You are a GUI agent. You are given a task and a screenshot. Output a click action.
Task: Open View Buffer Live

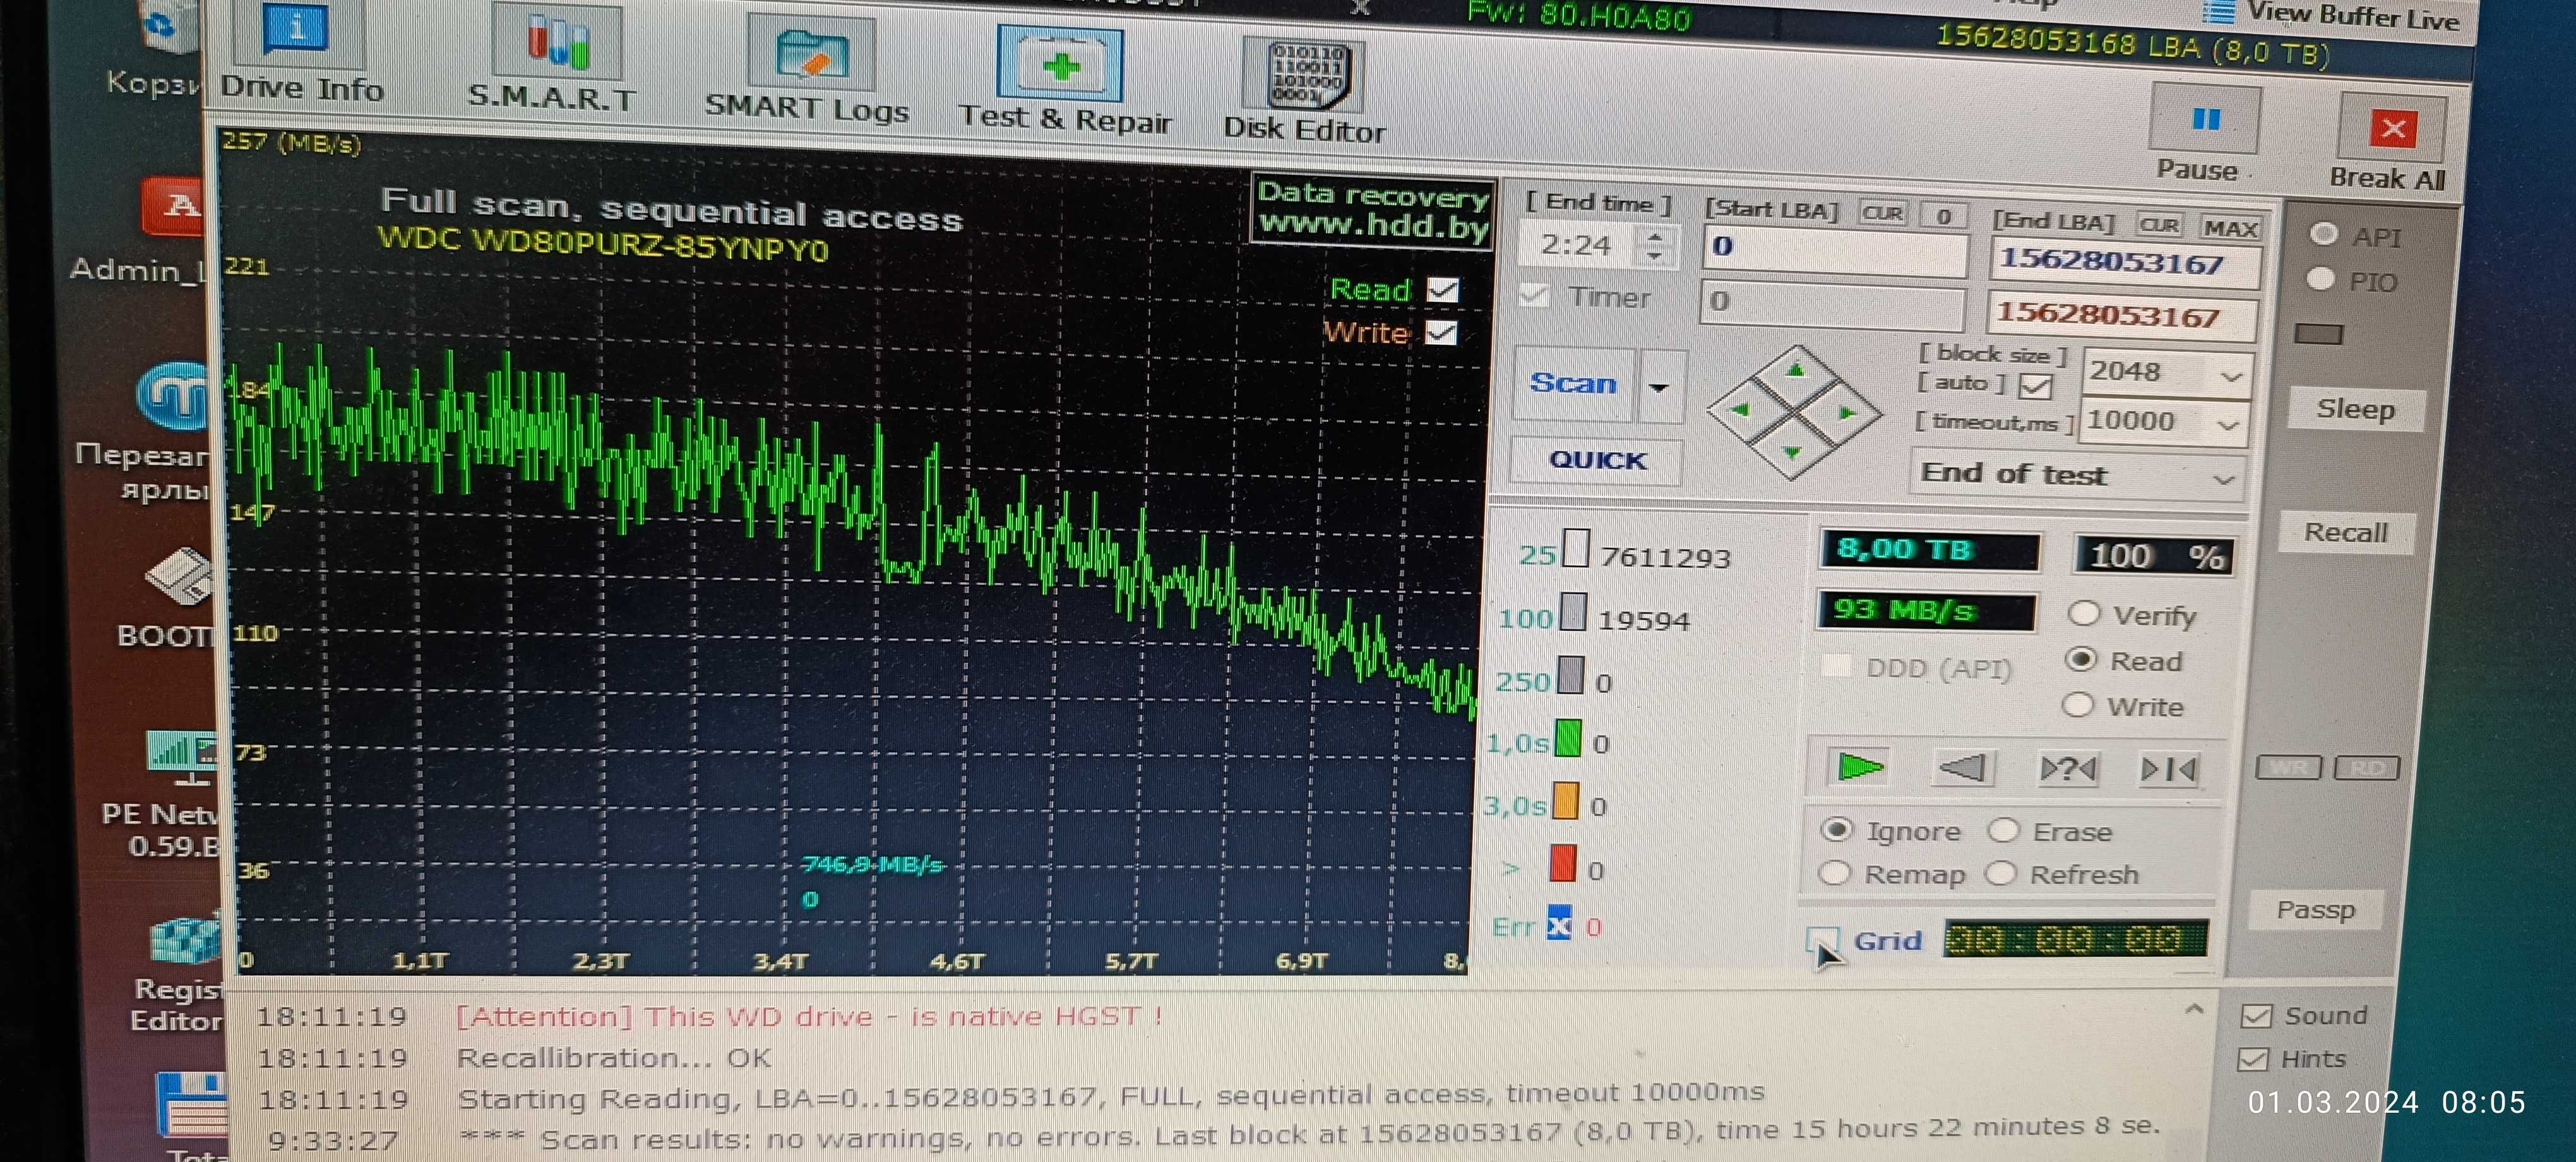click(2332, 15)
